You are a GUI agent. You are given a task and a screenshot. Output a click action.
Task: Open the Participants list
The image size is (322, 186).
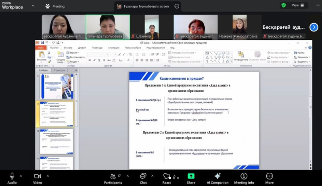pos(113,176)
